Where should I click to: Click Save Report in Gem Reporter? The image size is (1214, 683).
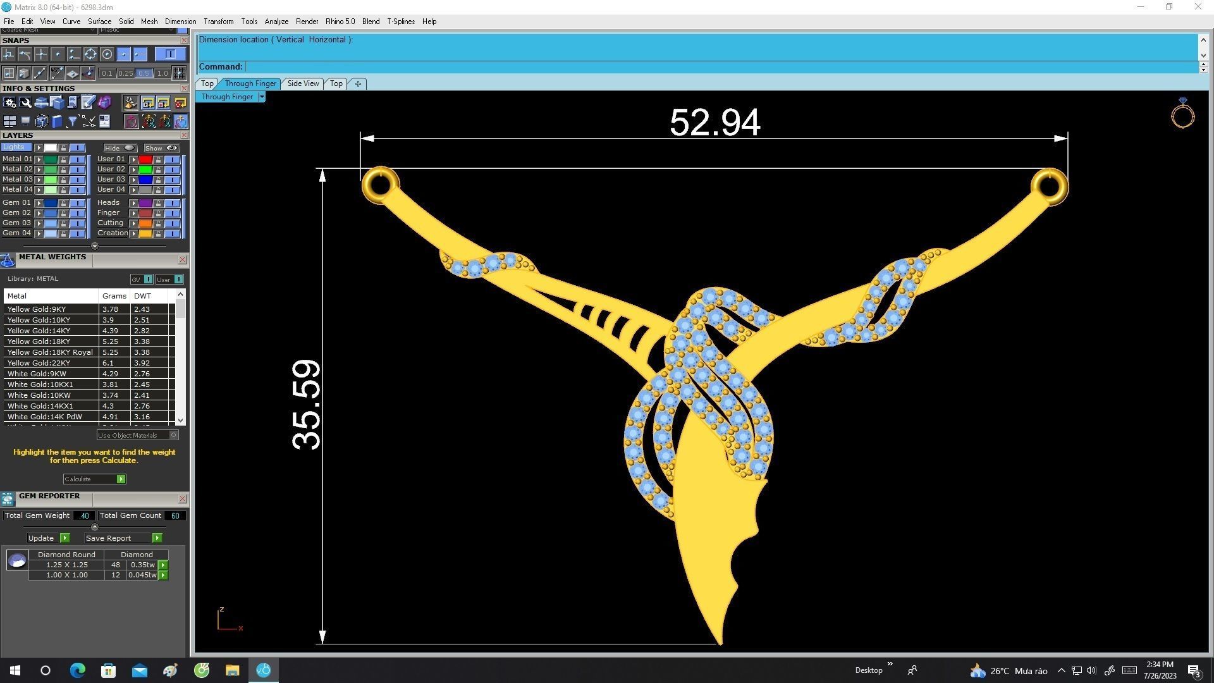pyautogui.click(x=108, y=538)
